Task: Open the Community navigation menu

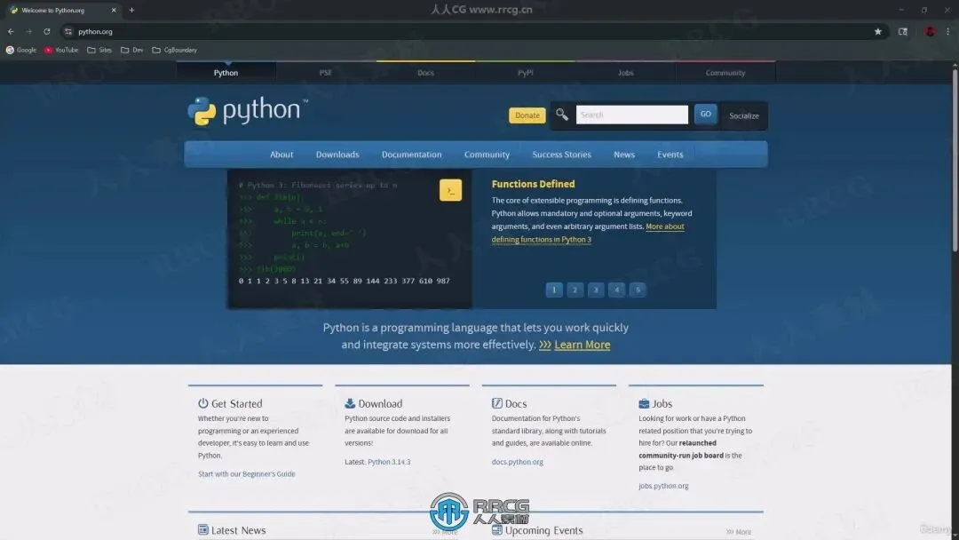Action: 487,155
